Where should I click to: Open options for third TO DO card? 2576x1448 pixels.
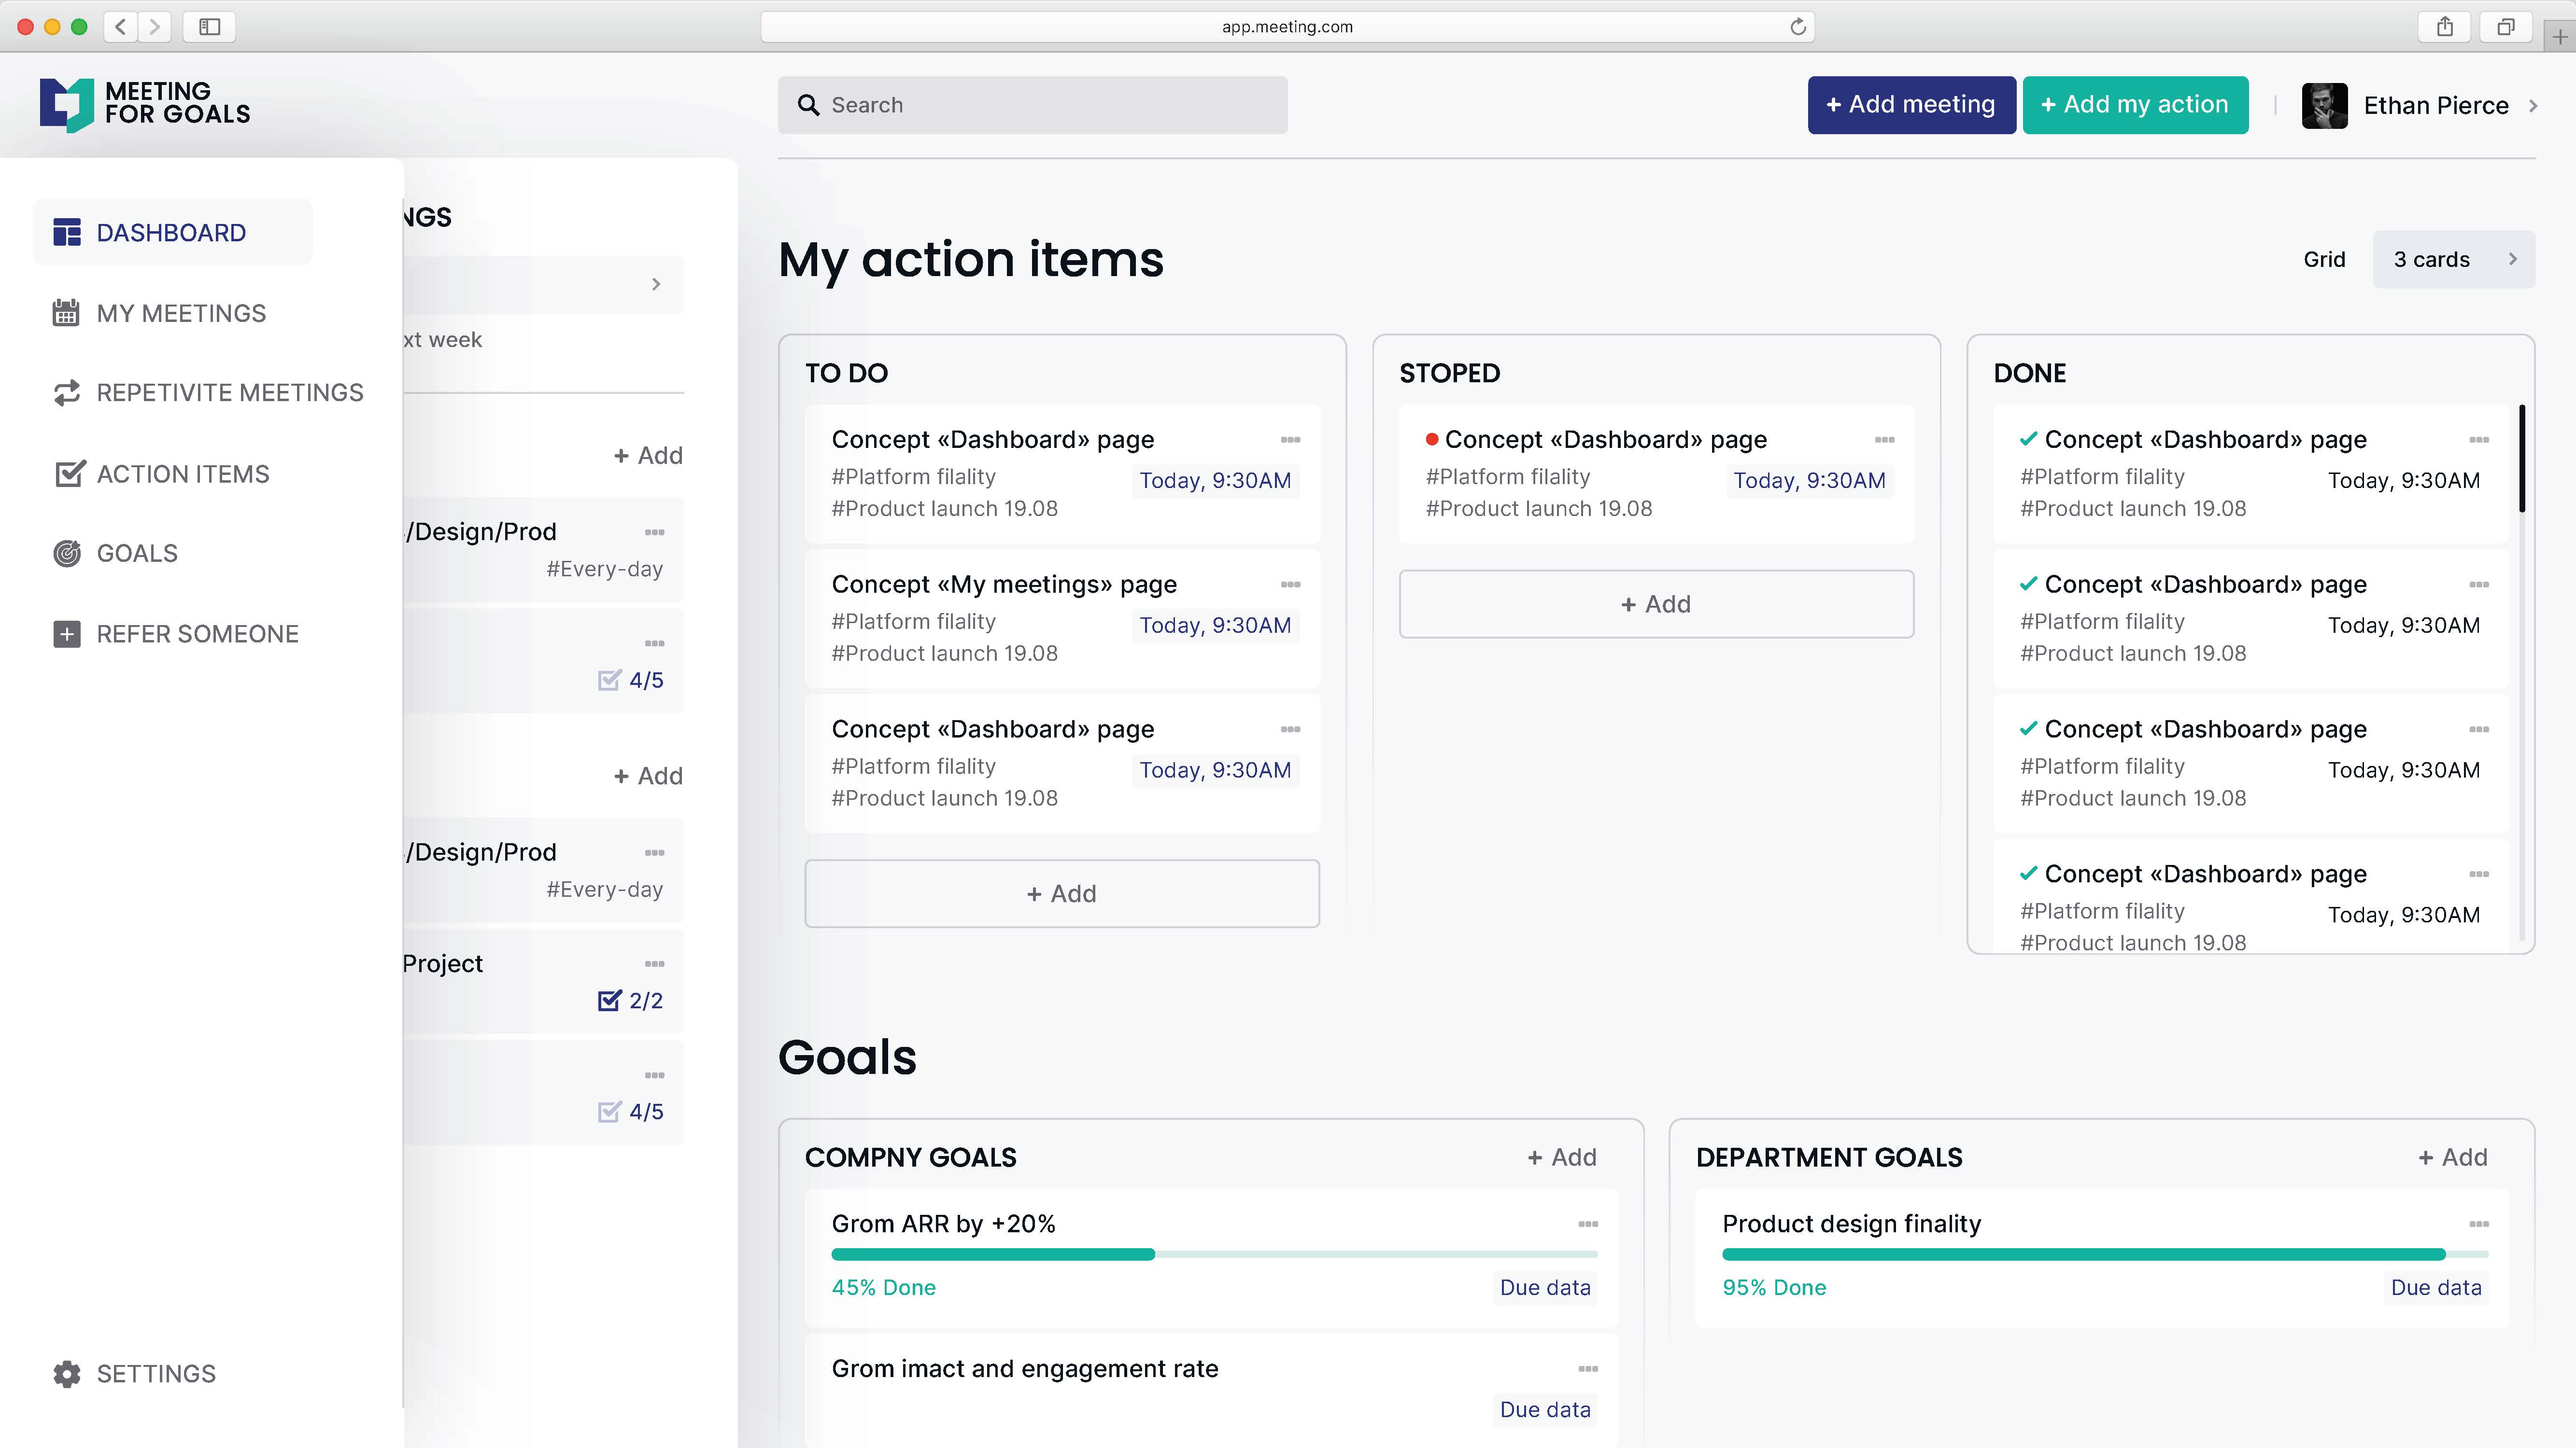(x=1290, y=729)
